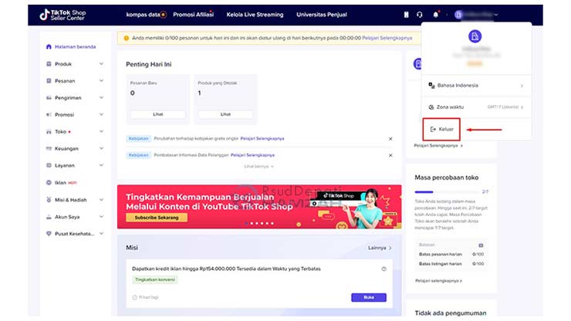Viewport: 571px width, 321px height.
Task: Click the Pusat Kesehatan shield icon
Action: pyautogui.click(x=49, y=234)
